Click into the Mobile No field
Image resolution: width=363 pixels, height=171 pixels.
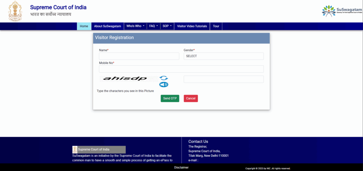pyautogui.click(x=181, y=69)
